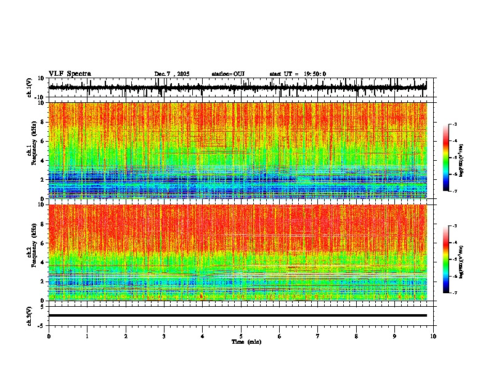Click the ch.2 "Frequency (kHz)" axis label
The height and width of the screenshot is (377, 488).
34,245
